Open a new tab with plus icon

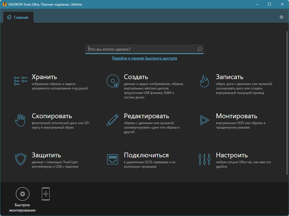pyautogui.click(x=281, y=17)
